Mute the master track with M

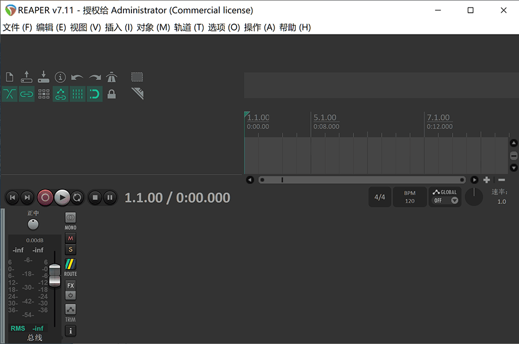tap(70, 238)
